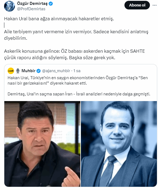Click the quoted tweet text about Hakan Ural

(x=78, y=81)
